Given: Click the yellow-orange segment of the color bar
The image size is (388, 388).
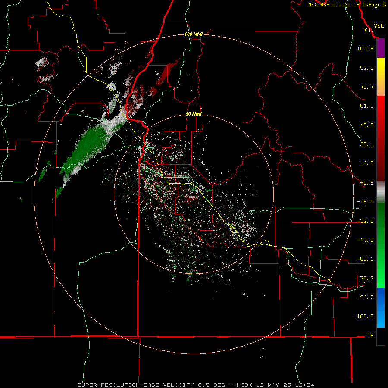Looking at the screenshot, I should point(381,77).
